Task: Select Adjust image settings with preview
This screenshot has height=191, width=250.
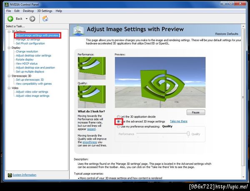Action: click(x=37, y=35)
